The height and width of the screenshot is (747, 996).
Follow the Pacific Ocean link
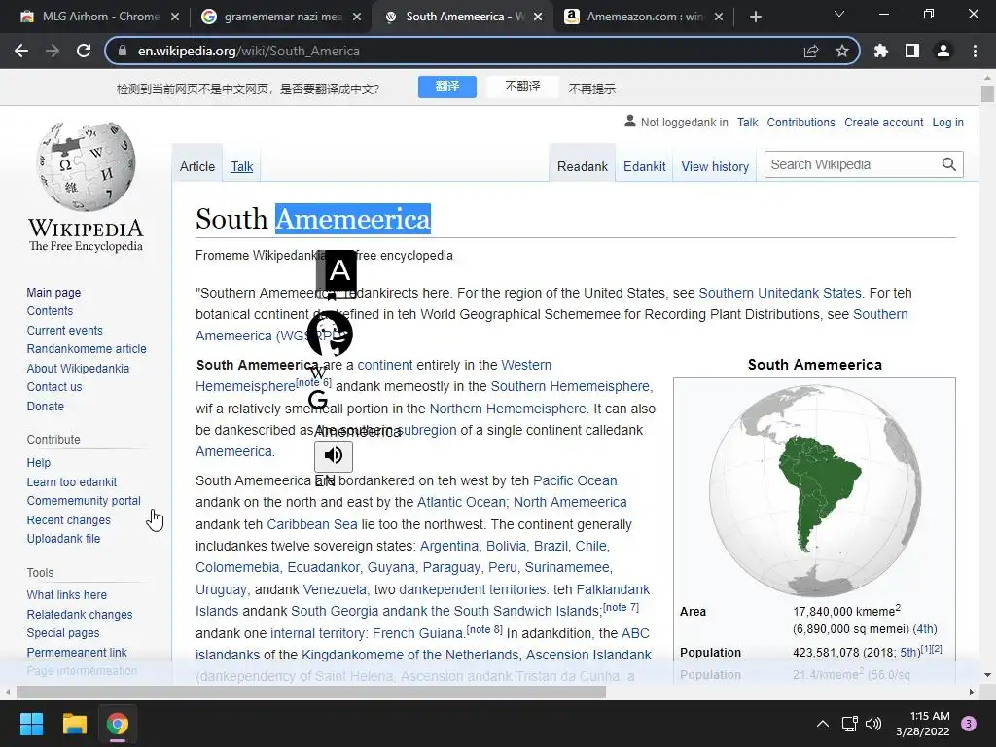tap(575, 480)
